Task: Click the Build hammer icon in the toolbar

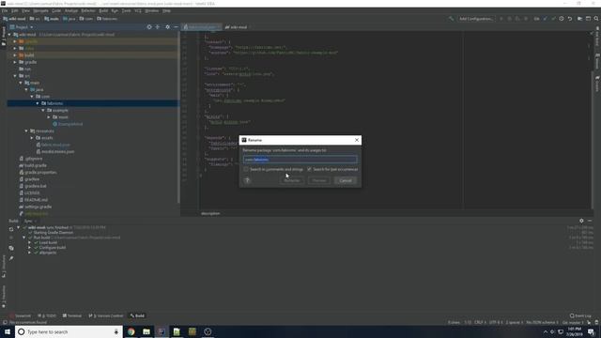Action: tap(451, 19)
